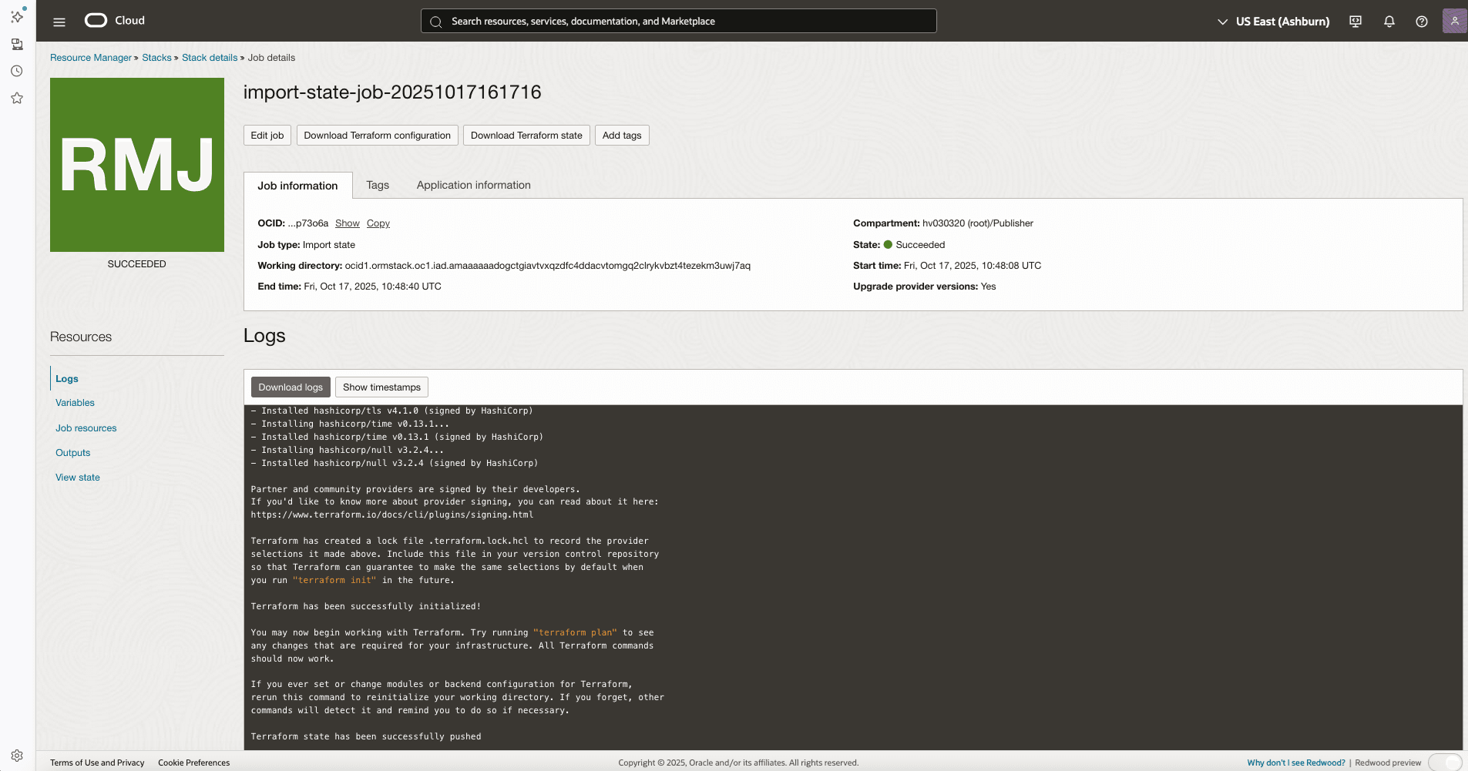Switch to the Tags tab

(x=378, y=185)
